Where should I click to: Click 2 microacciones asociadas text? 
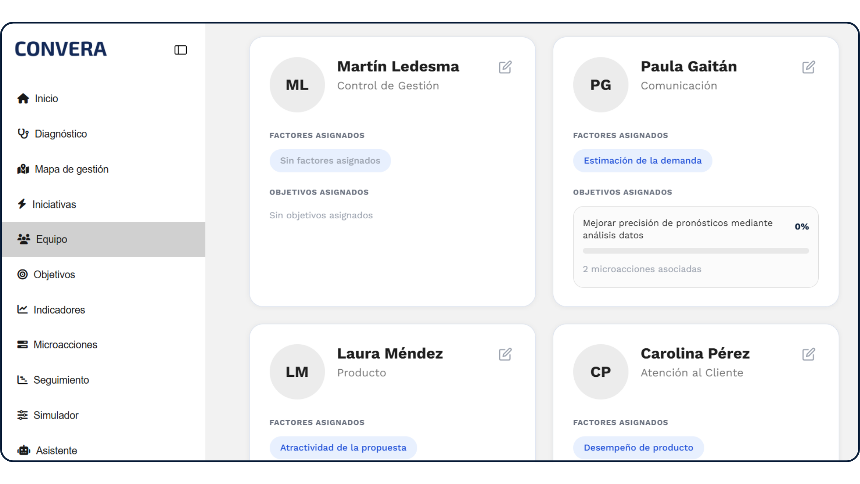tap(642, 269)
